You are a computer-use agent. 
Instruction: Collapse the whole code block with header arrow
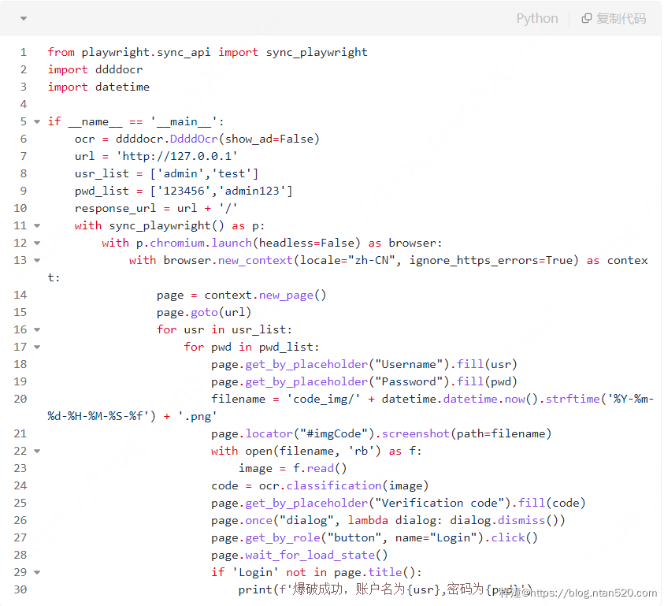24,18
